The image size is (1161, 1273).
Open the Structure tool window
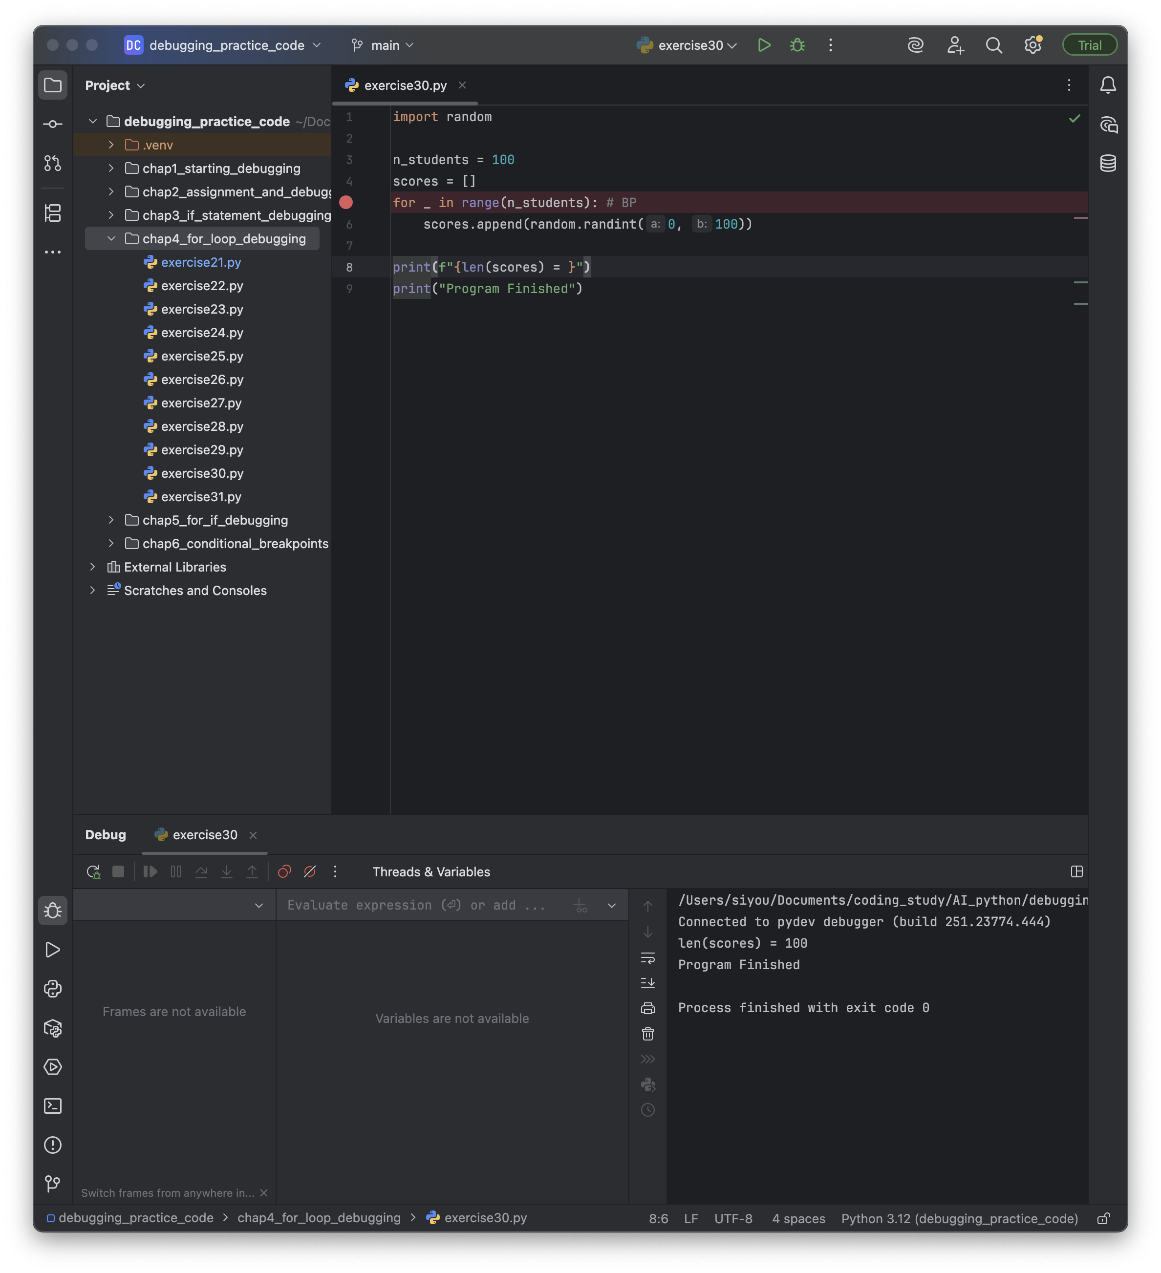[x=52, y=213]
